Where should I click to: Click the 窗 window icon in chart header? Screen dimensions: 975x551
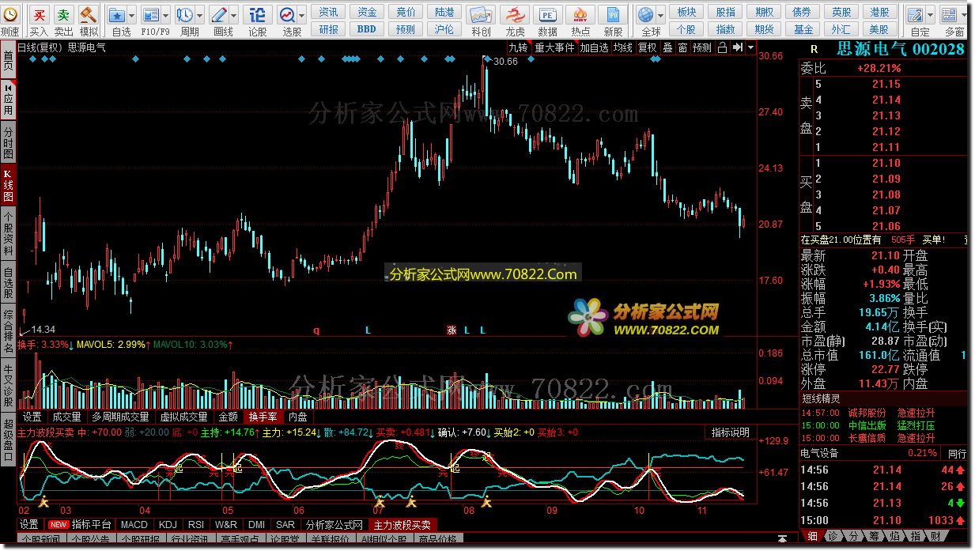[x=682, y=47]
